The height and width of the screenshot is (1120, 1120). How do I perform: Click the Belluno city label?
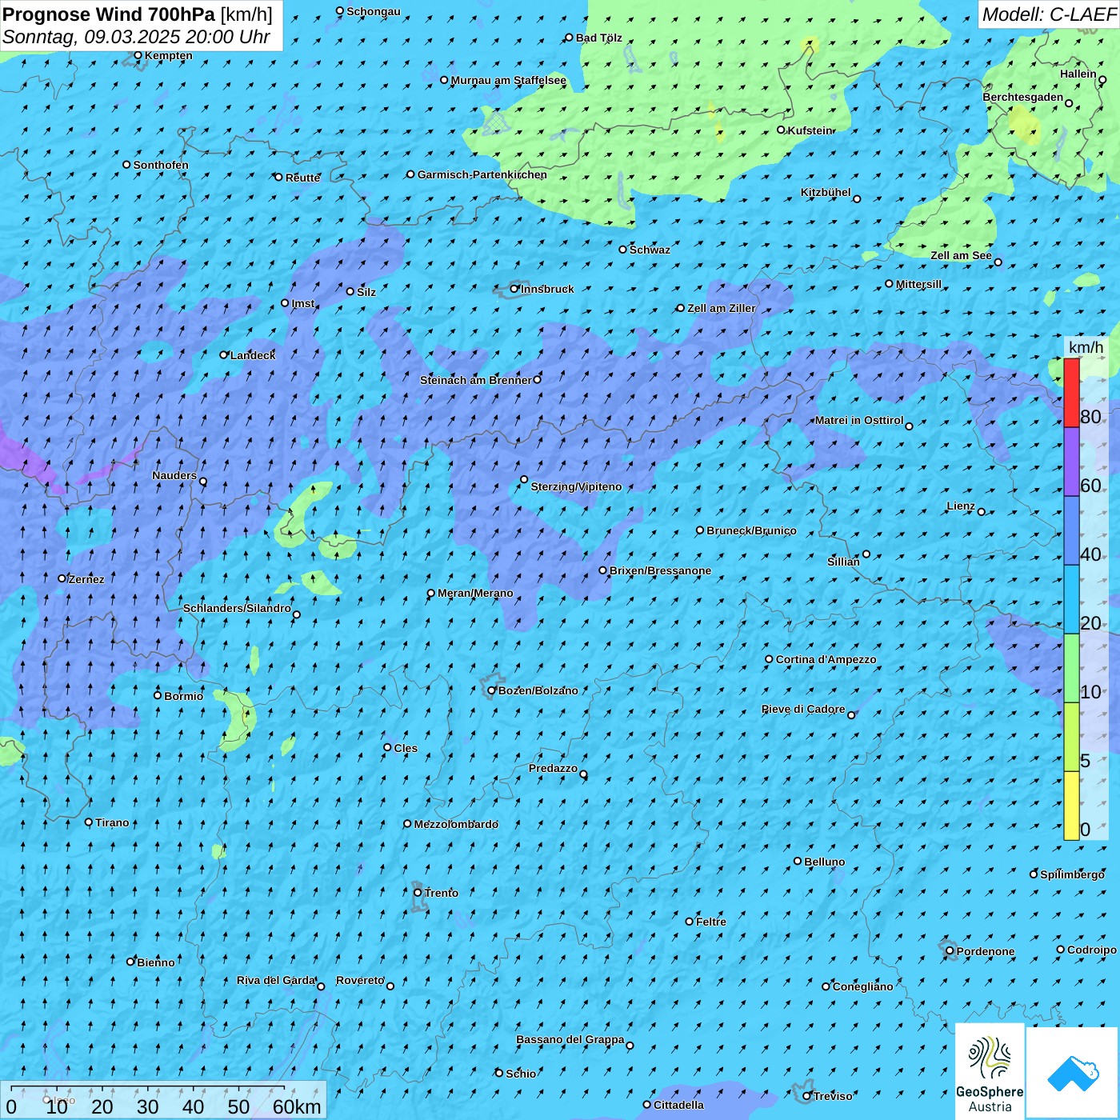(824, 862)
